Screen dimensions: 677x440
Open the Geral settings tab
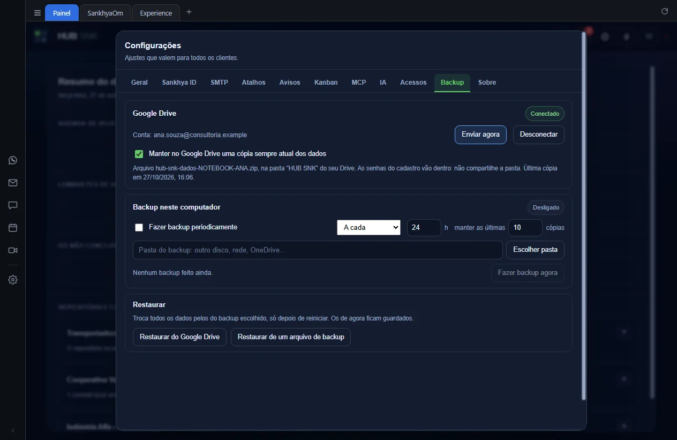tap(139, 83)
